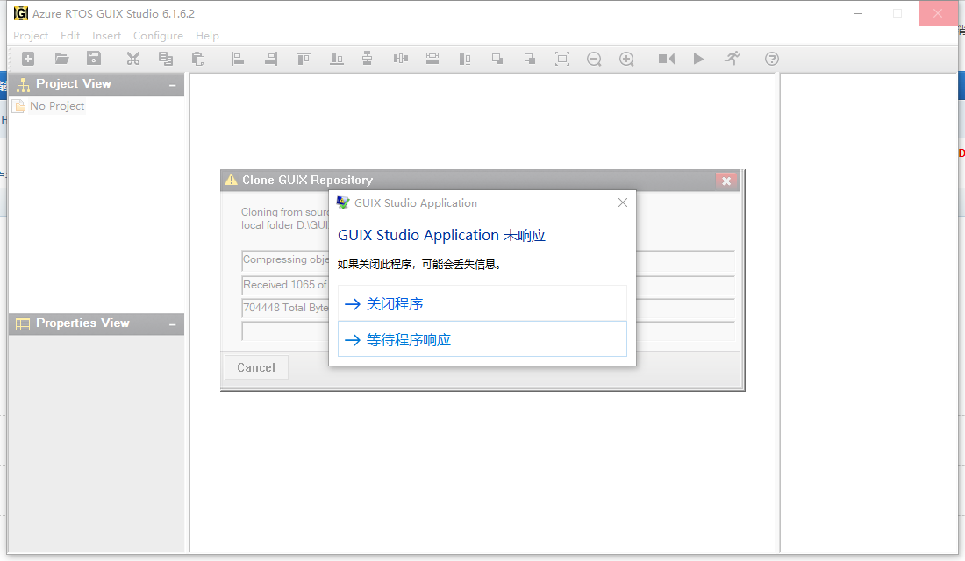Close the Clone GUIX Repository dialog
This screenshot has height=561, width=965.
tap(726, 181)
